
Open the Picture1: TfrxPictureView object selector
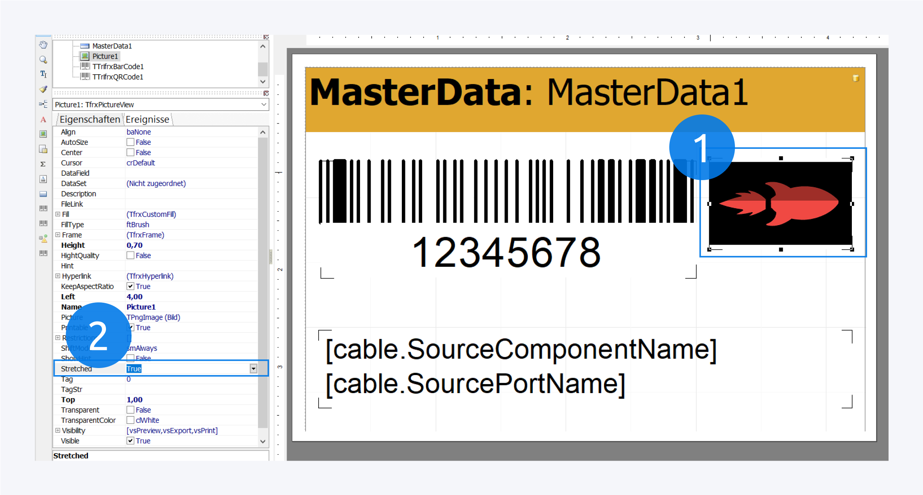[263, 105]
